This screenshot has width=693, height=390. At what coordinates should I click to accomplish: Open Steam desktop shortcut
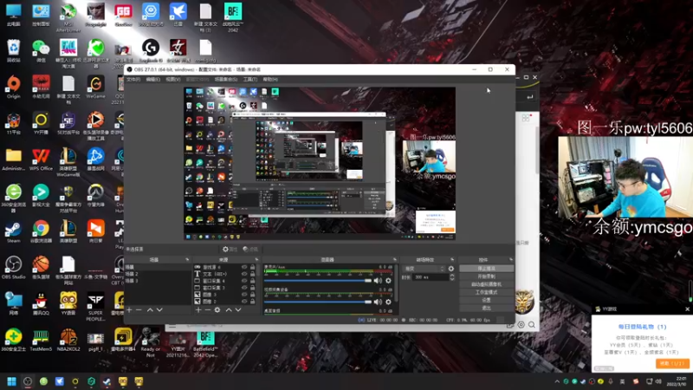point(13,231)
